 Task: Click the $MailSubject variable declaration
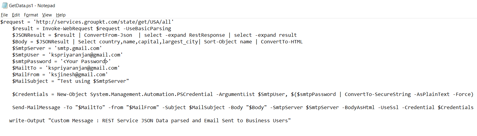30,81
